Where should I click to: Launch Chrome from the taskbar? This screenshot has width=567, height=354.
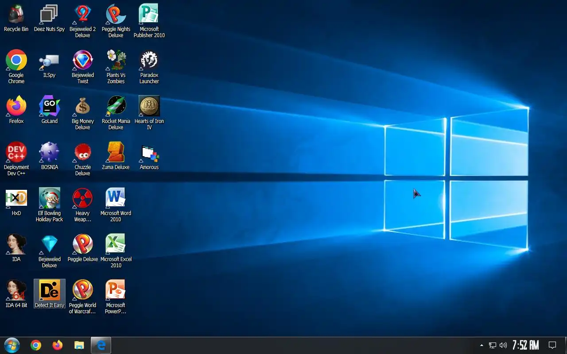tap(36, 345)
